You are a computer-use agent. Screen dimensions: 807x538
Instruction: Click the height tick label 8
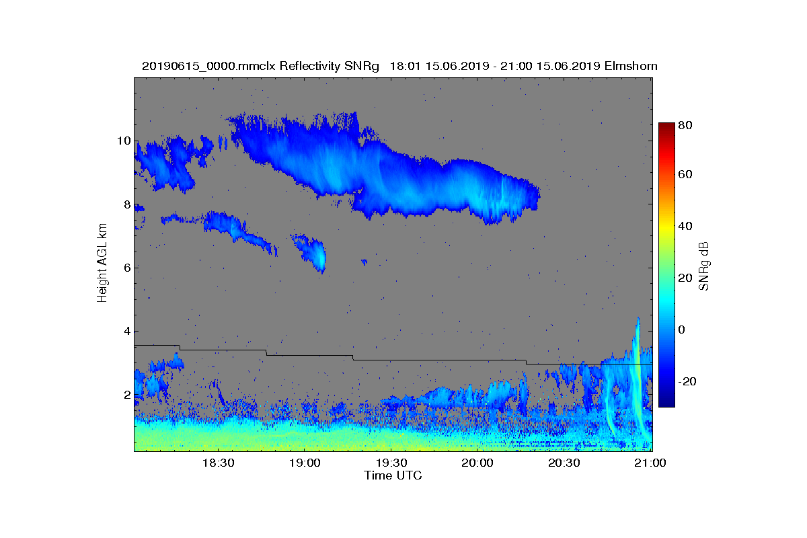(126, 204)
